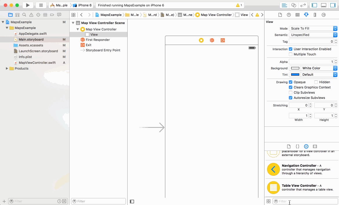Screen dimensions: 339x205
Task: Click the Object library filter field
Action: (305, 201)
